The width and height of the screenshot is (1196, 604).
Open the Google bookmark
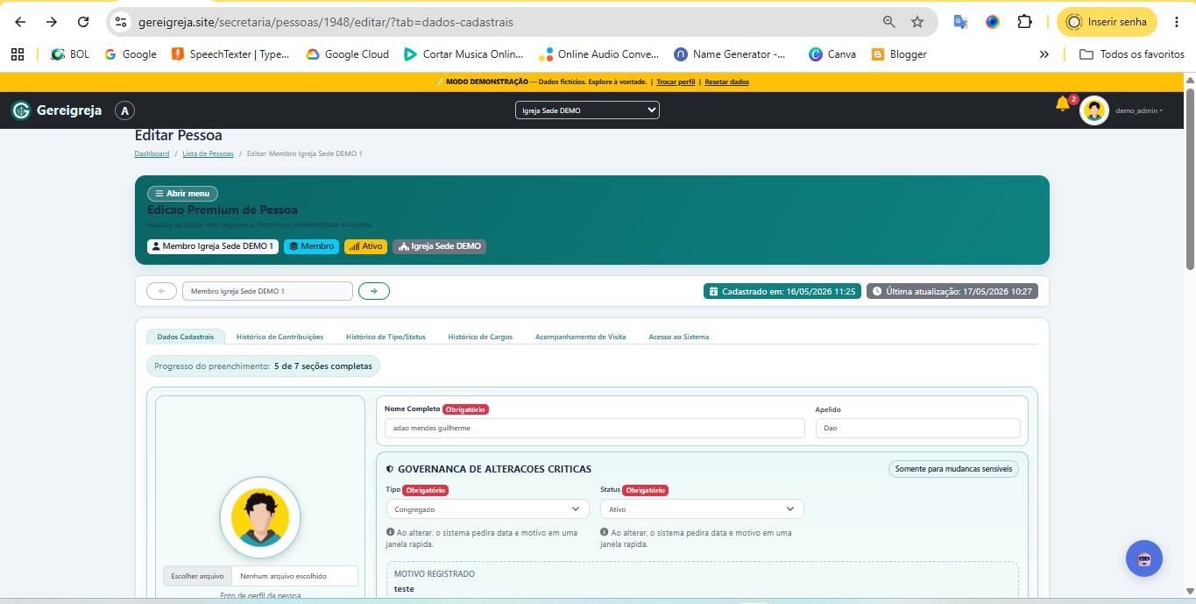[131, 54]
